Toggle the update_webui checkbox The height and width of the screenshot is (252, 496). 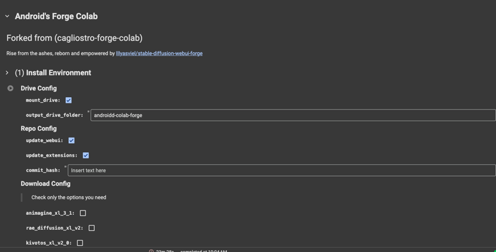[71, 141]
